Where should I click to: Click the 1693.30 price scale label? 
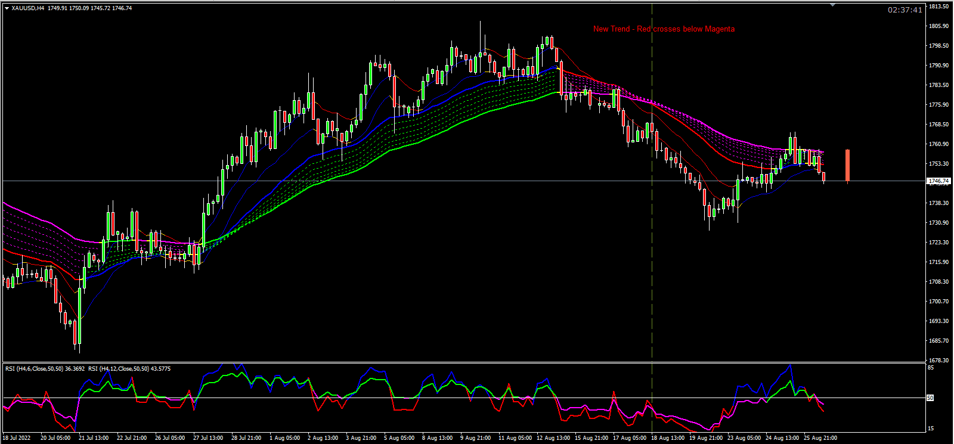[x=938, y=321]
